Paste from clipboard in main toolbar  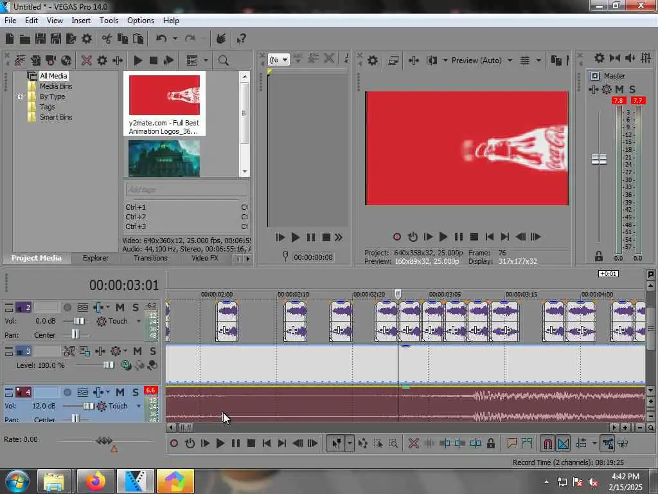click(x=138, y=39)
